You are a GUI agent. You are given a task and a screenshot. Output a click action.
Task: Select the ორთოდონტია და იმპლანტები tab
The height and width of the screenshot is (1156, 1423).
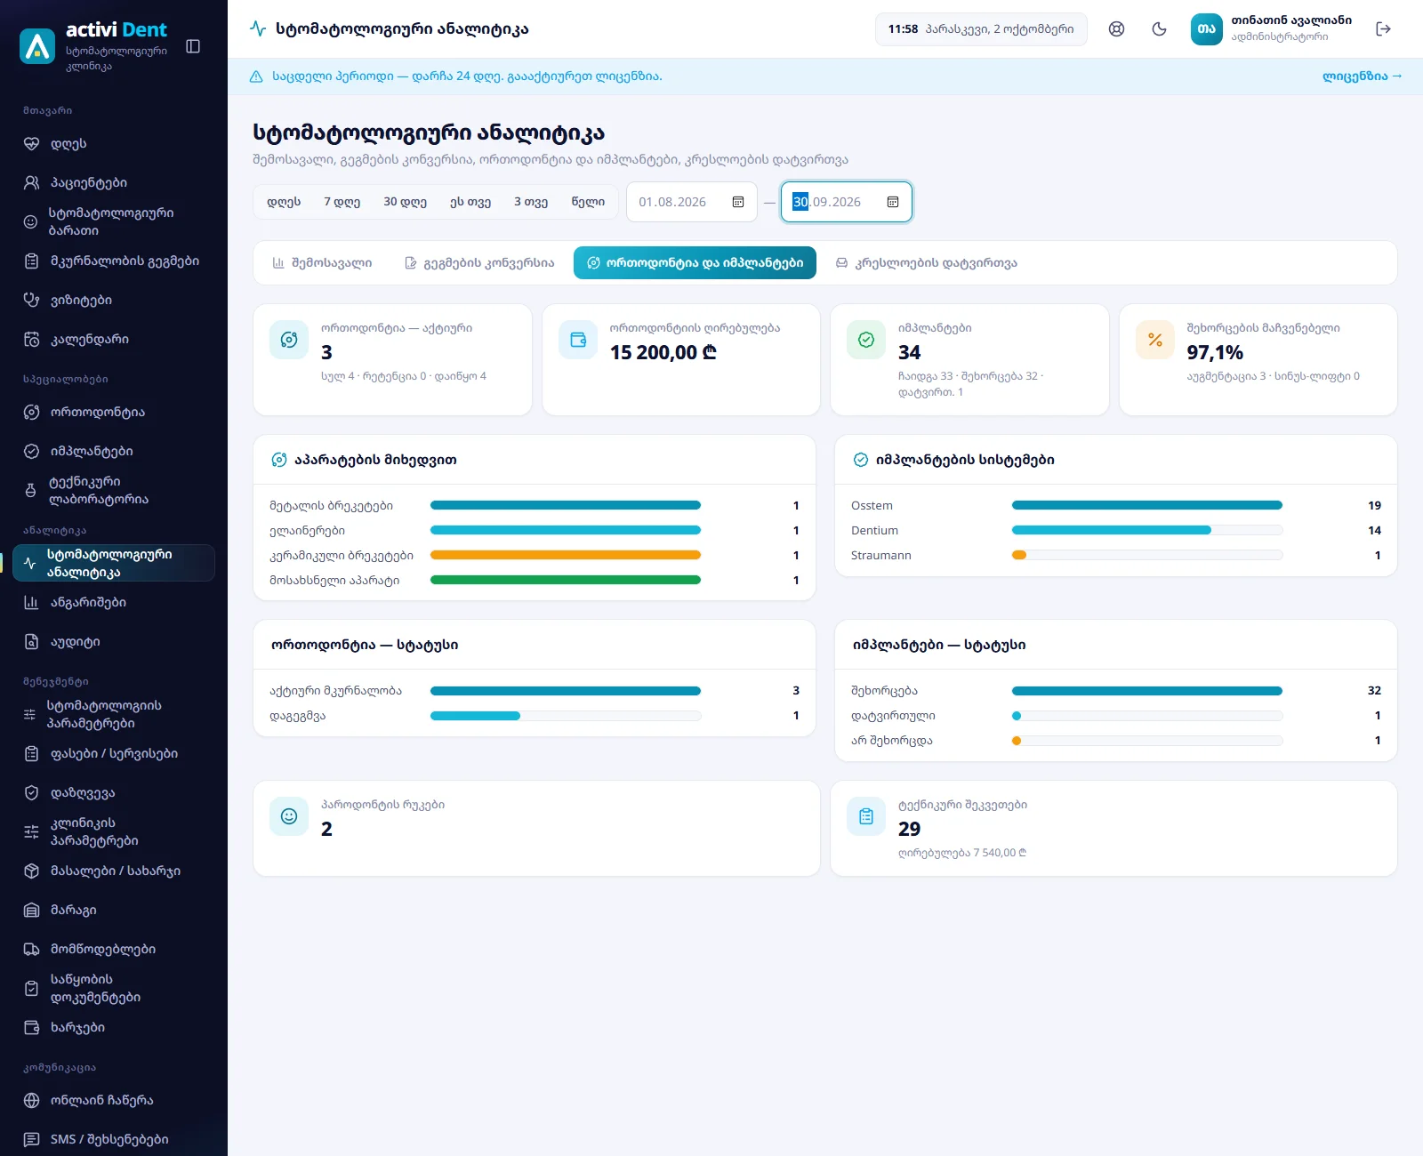(x=695, y=262)
